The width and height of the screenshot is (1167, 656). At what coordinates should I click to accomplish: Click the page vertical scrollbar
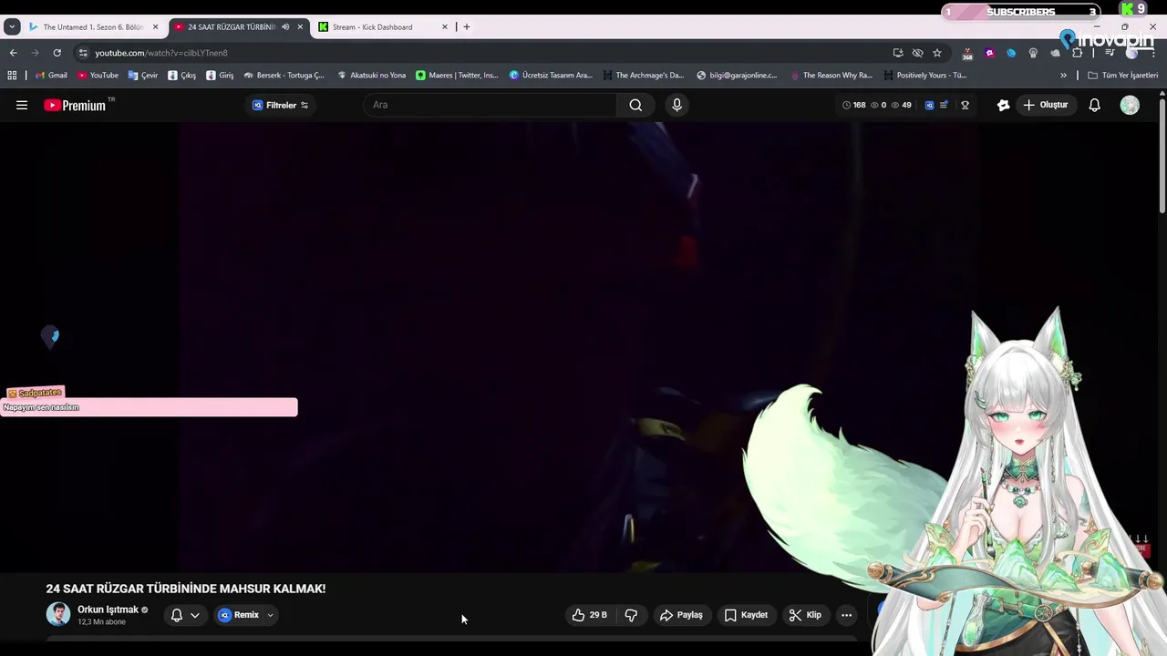coord(1162,155)
